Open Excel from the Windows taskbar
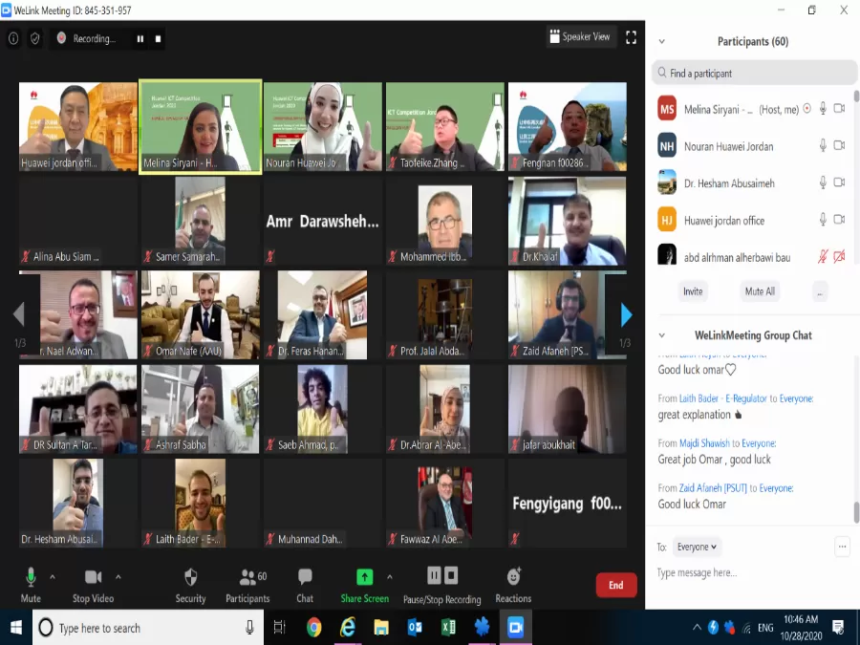Viewport: 860px width, 645px height. (447, 628)
